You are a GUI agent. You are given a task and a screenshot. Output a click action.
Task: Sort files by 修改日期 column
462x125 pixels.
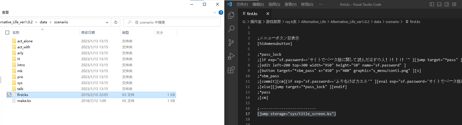(x=88, y=32)
